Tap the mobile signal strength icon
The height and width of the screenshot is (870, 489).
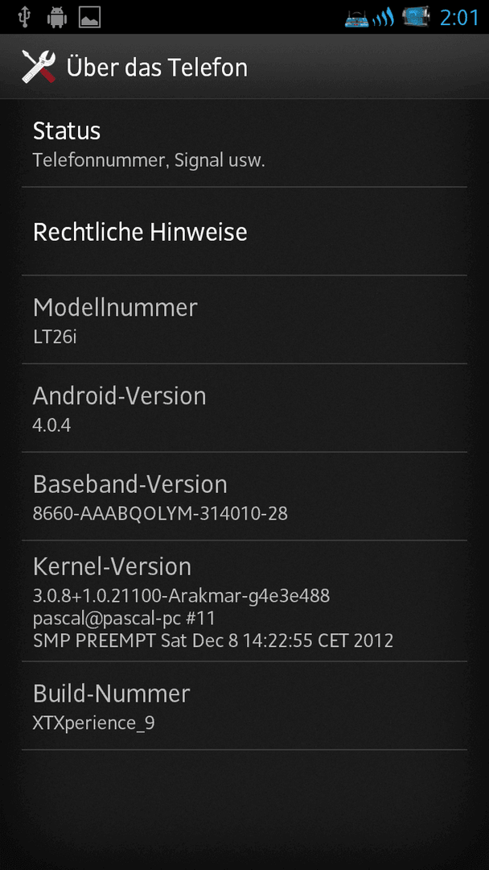tap(383, 19)
